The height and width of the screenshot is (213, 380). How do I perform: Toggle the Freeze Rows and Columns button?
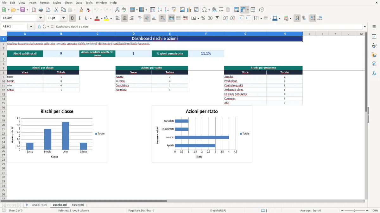[243, 10]
